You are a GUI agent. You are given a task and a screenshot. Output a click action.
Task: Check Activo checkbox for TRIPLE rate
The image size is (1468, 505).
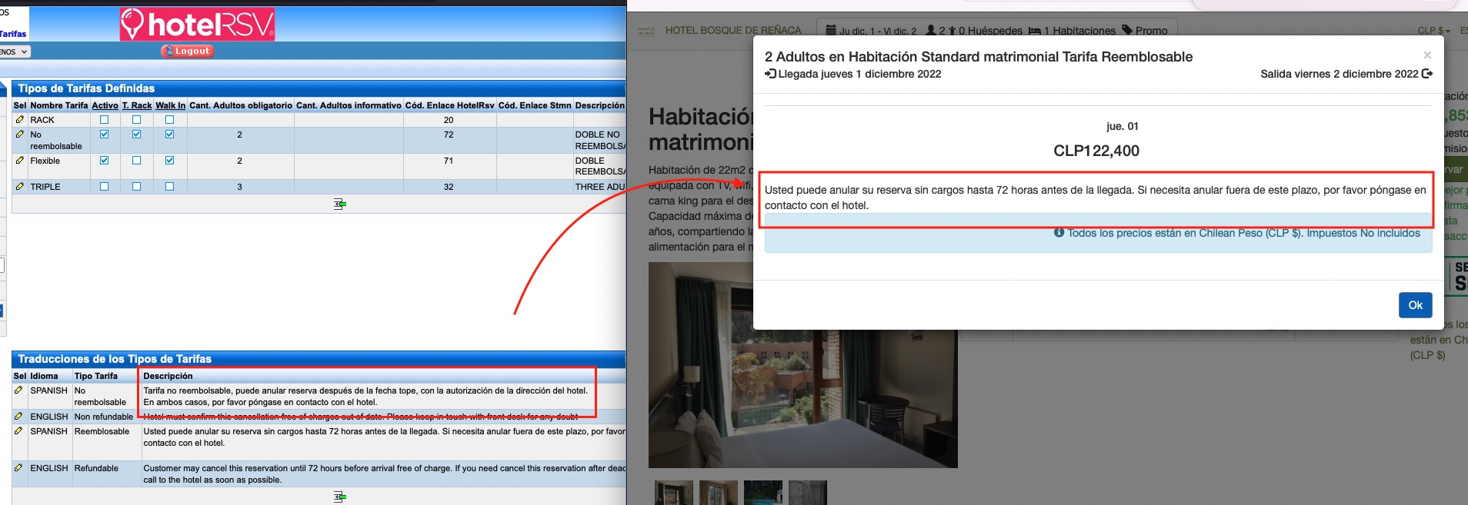pyautogui.click(x=105, y=187)
